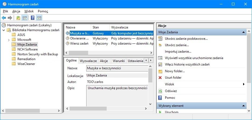This screenshot has width=252, height=120.
Task: Click the Nazwa field with Muzyka w bezczynności
Action: tap(117, 68)
